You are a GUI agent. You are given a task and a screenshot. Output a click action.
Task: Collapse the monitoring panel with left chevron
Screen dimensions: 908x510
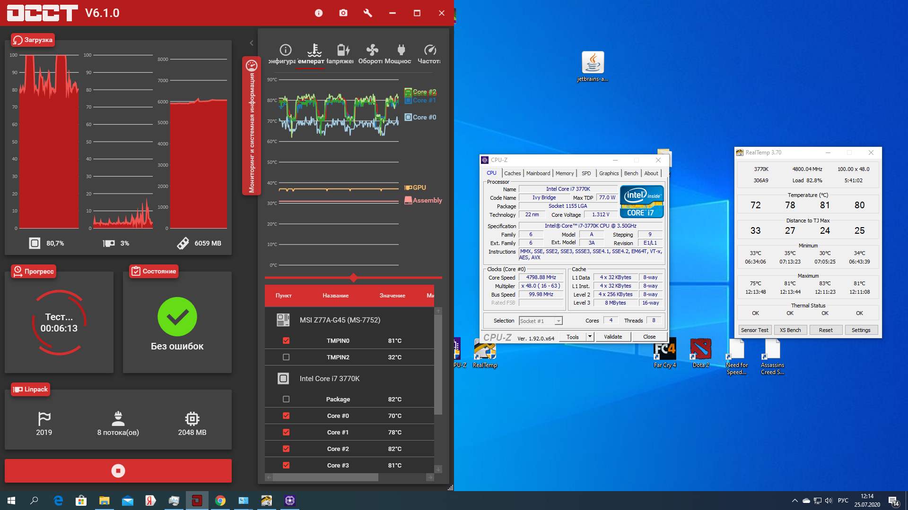coord(252,43)
